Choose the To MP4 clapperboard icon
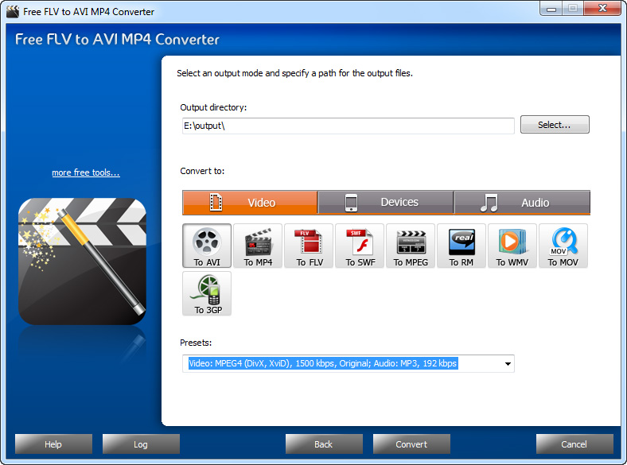The image size is (627, 465). click(258, 246)
